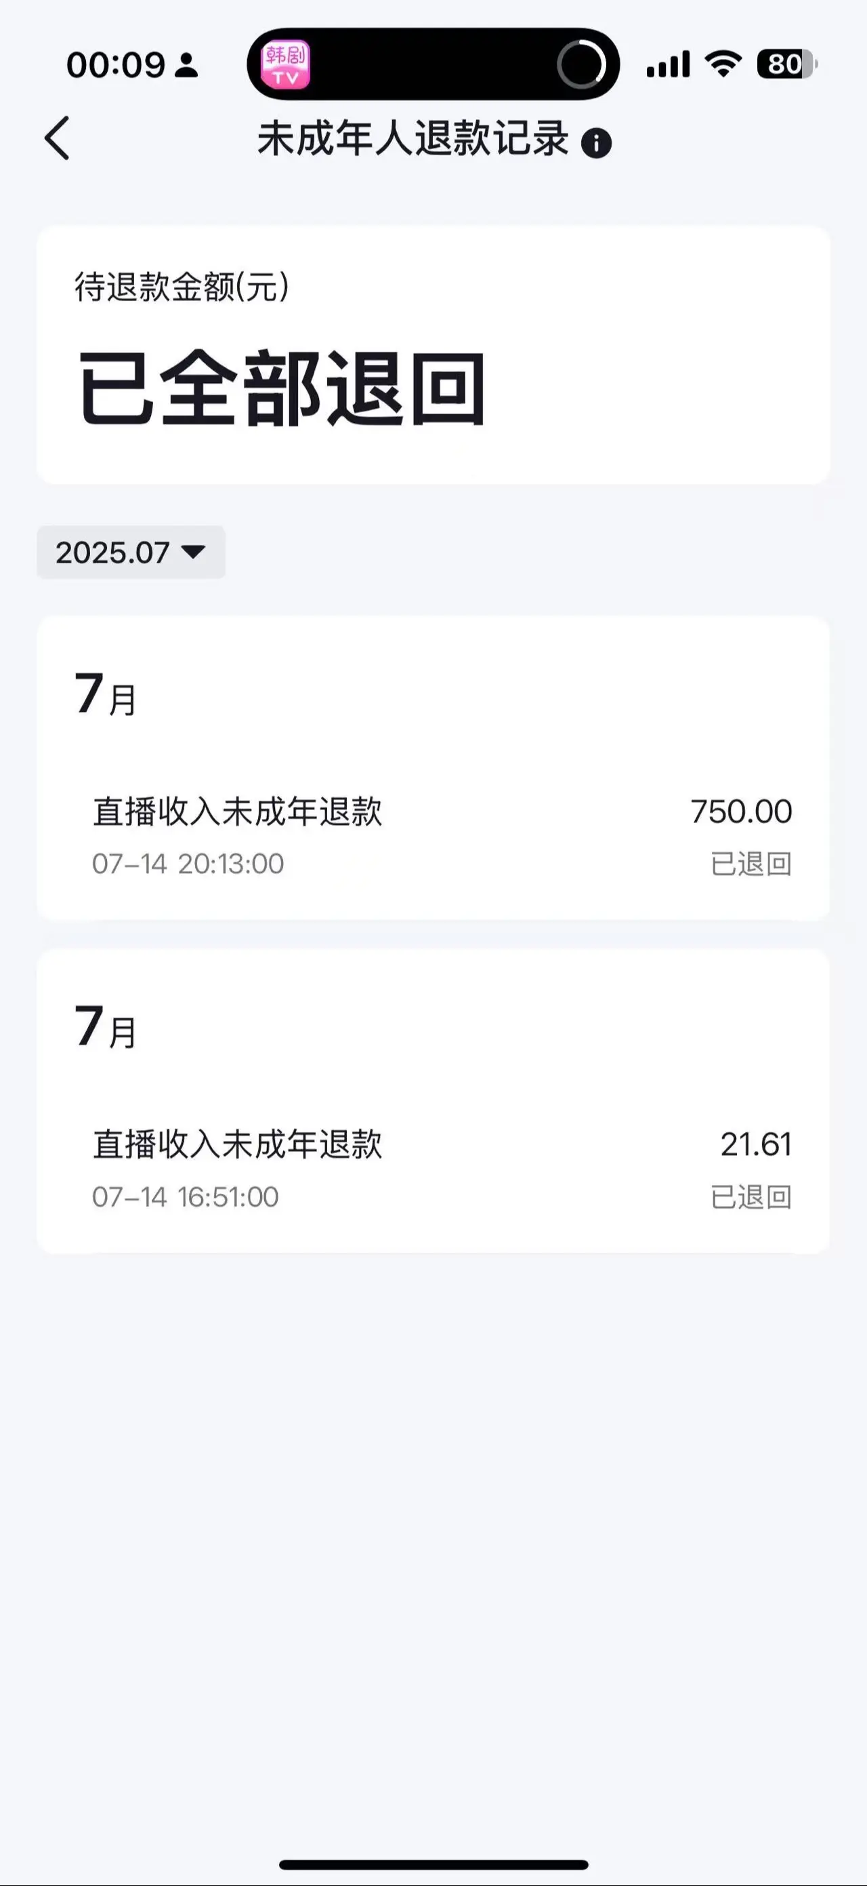Tap the home indicator bar
Viewport: 867px width, 1886px height.
434,1865
